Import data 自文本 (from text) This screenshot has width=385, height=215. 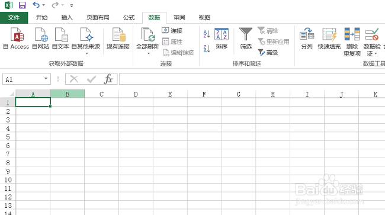60,38
